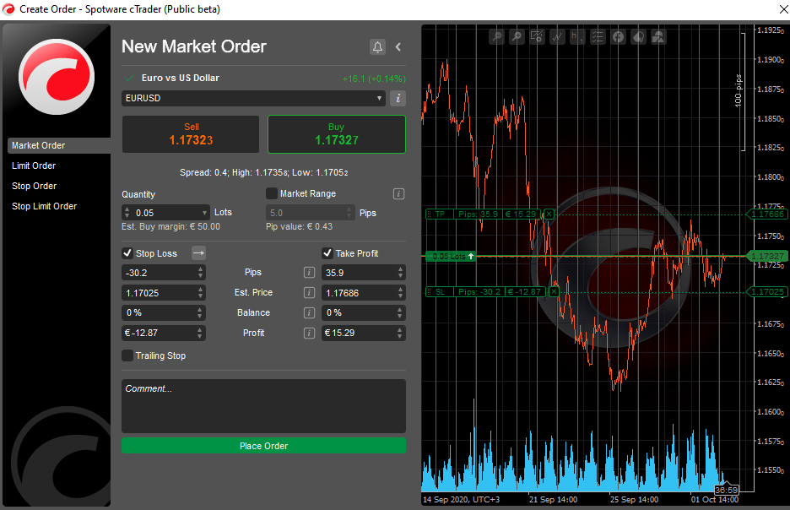Click the 1.17686 take profit price tag
Screen dimensions: 790x510
[x=767, y=214]
